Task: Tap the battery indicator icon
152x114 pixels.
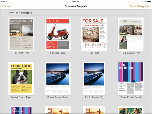Action: [x=149, y=2]
